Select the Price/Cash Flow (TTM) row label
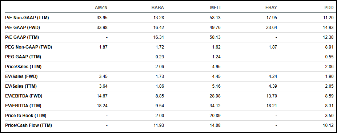Viewport: 337px width, 133px height. point(29,125)
